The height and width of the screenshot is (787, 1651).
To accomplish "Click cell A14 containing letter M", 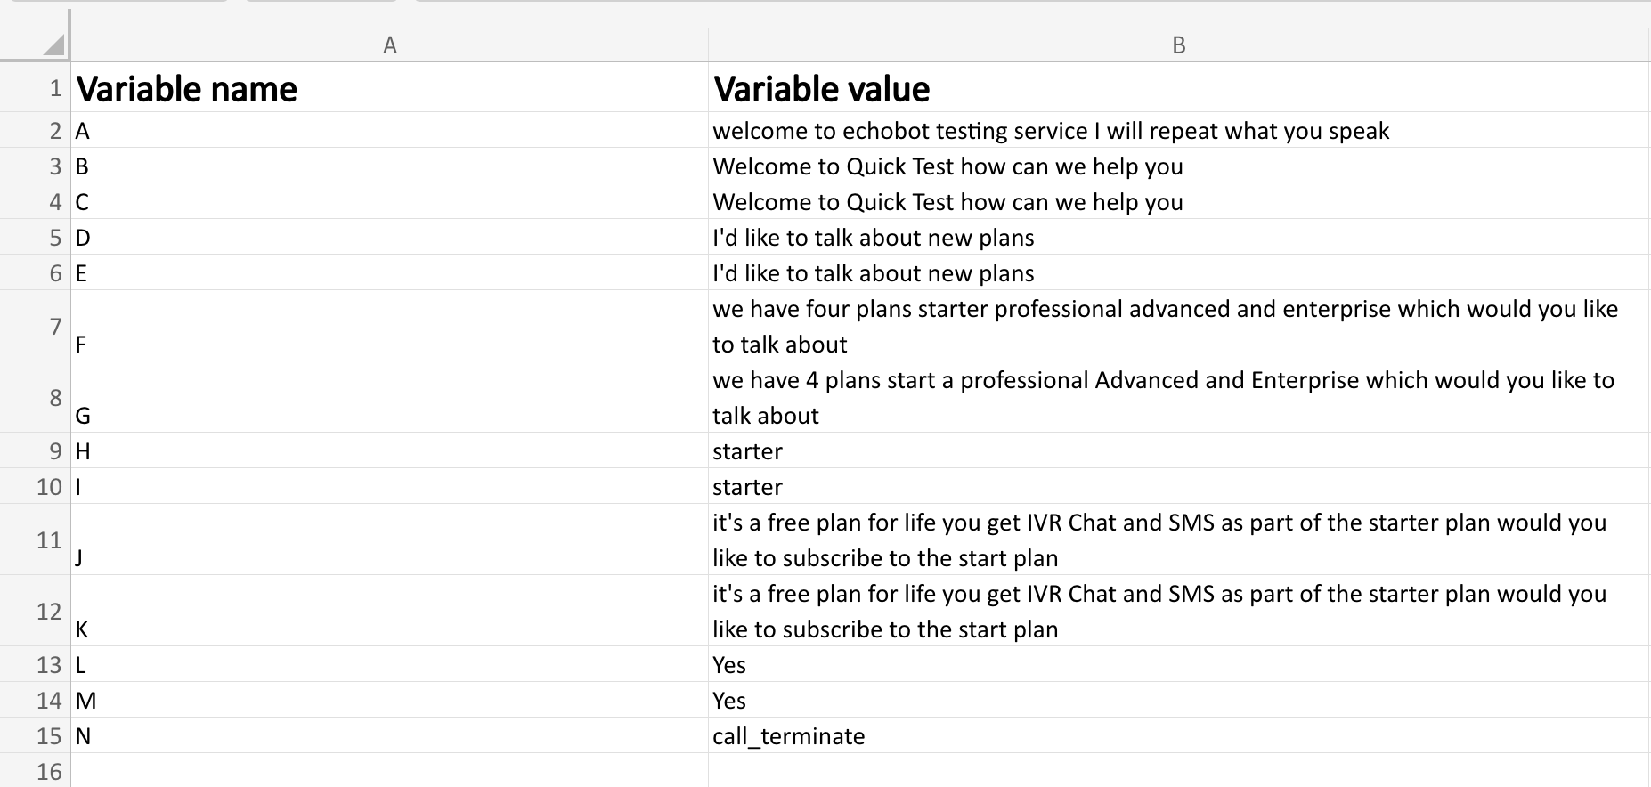I will pyautogui.click(x=389, y=701).
